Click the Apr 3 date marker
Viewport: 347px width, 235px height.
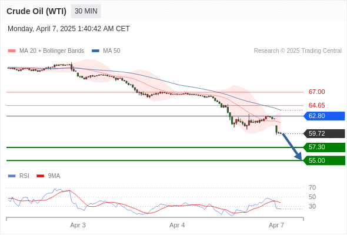pyautogui.click(x=78, y=225)
